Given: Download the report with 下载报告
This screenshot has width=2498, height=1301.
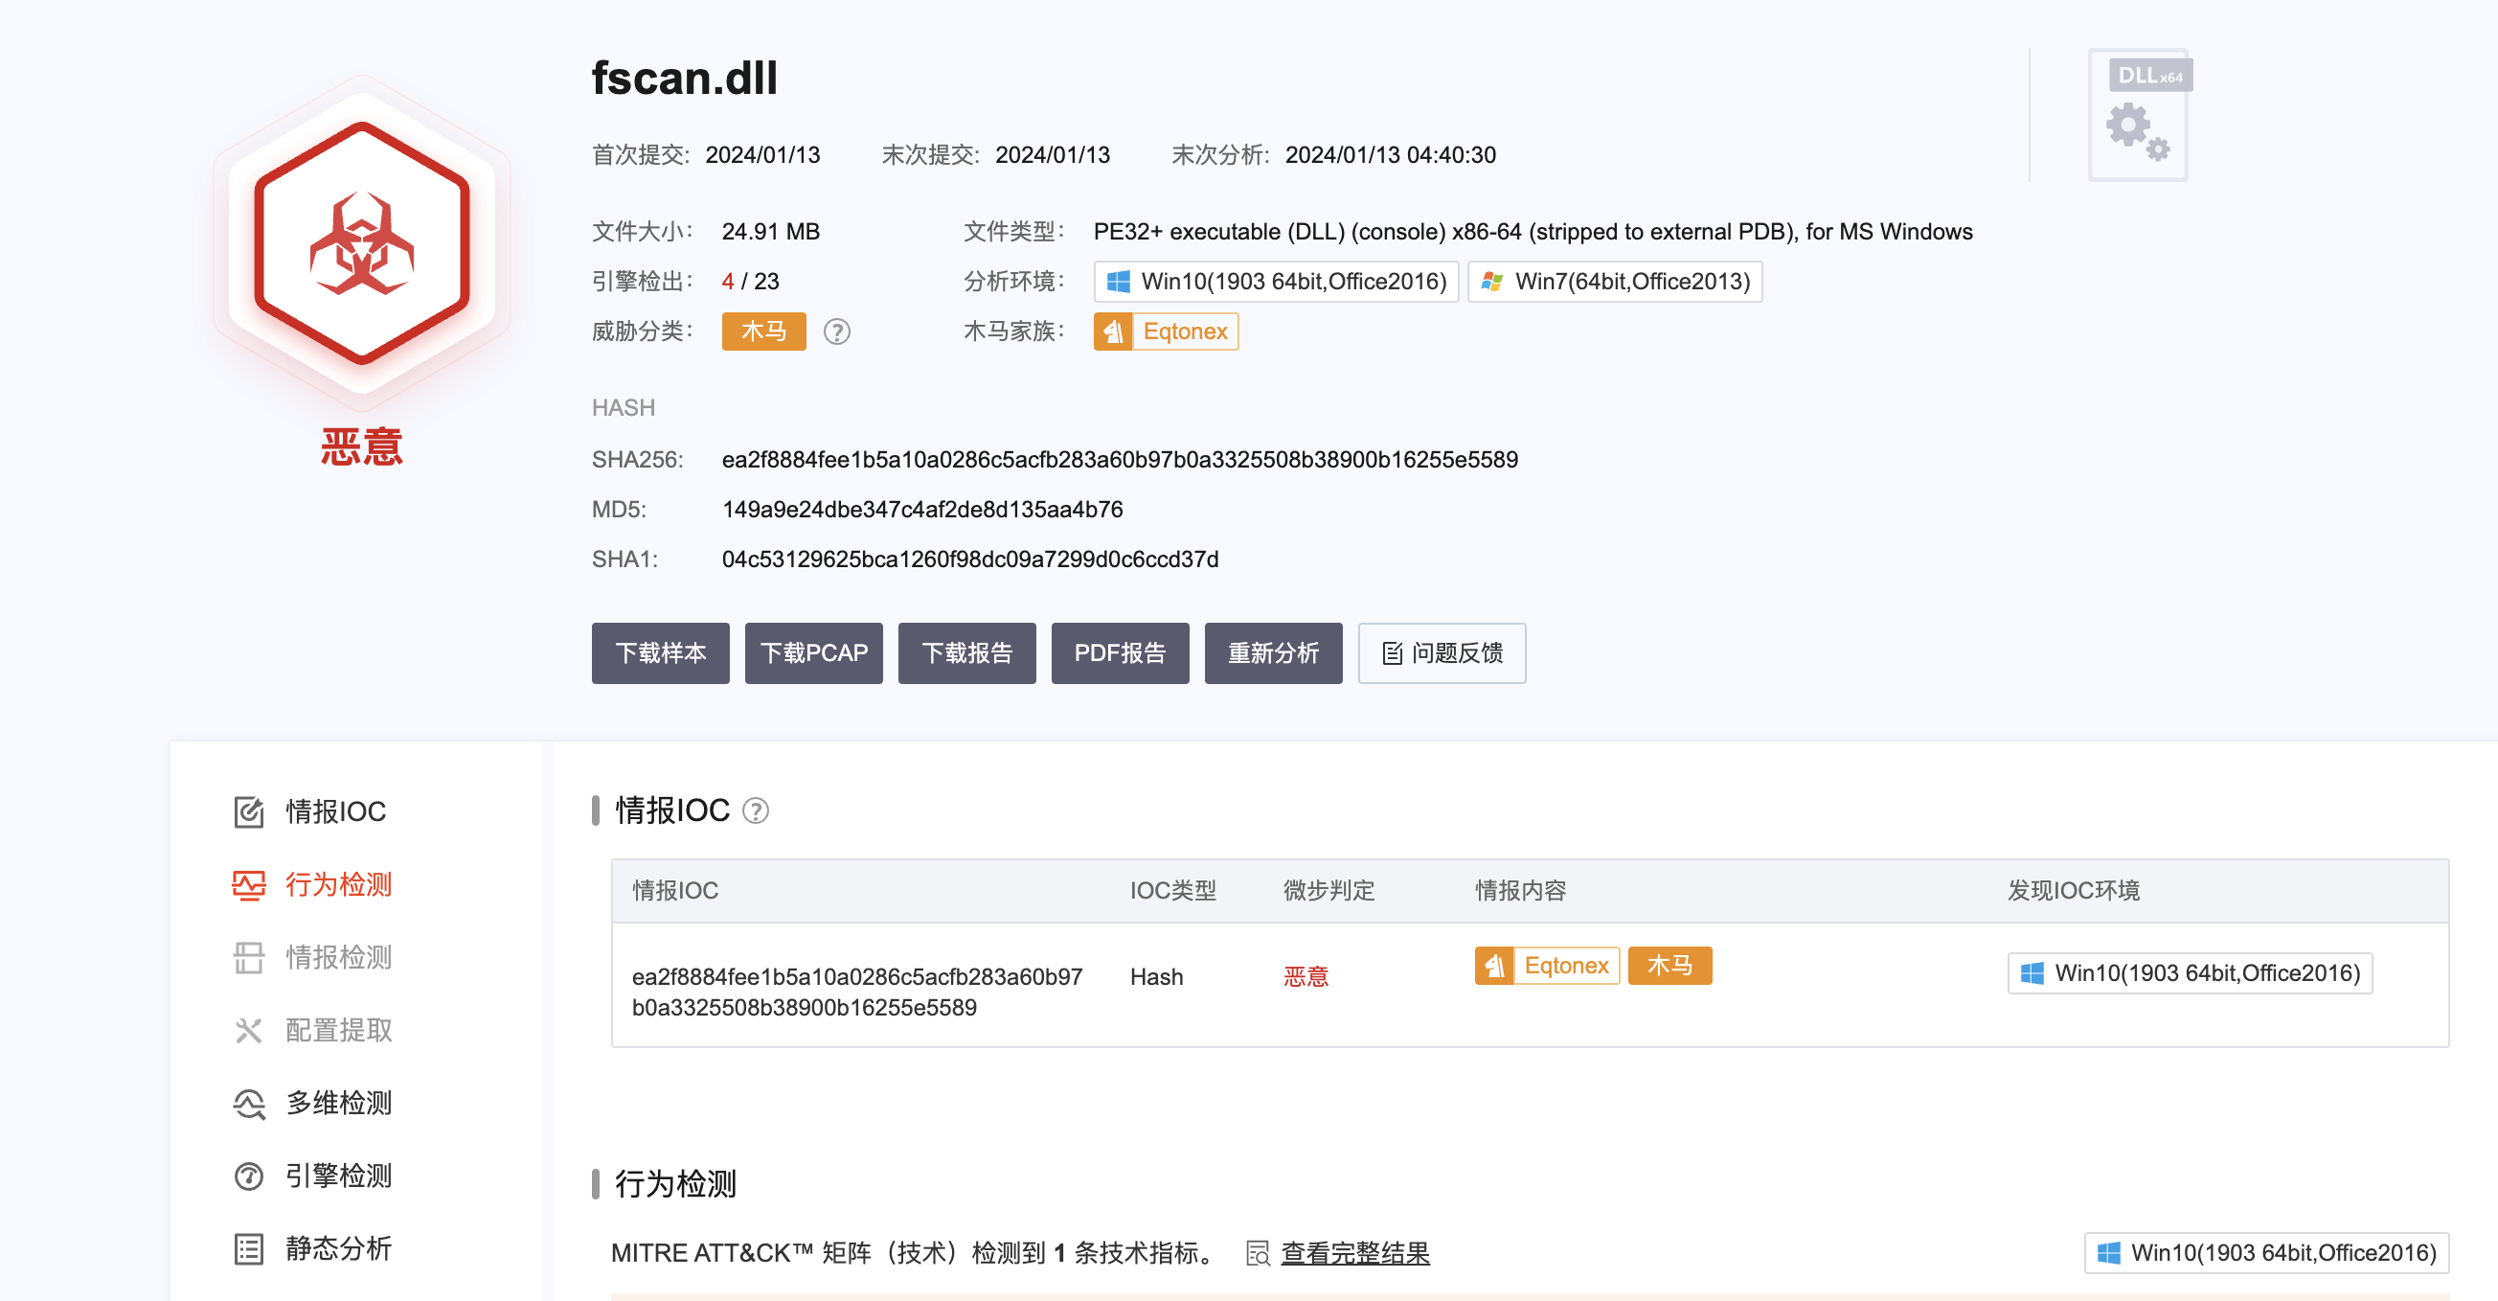Looking at the screenshot, I should click(965, 653).
